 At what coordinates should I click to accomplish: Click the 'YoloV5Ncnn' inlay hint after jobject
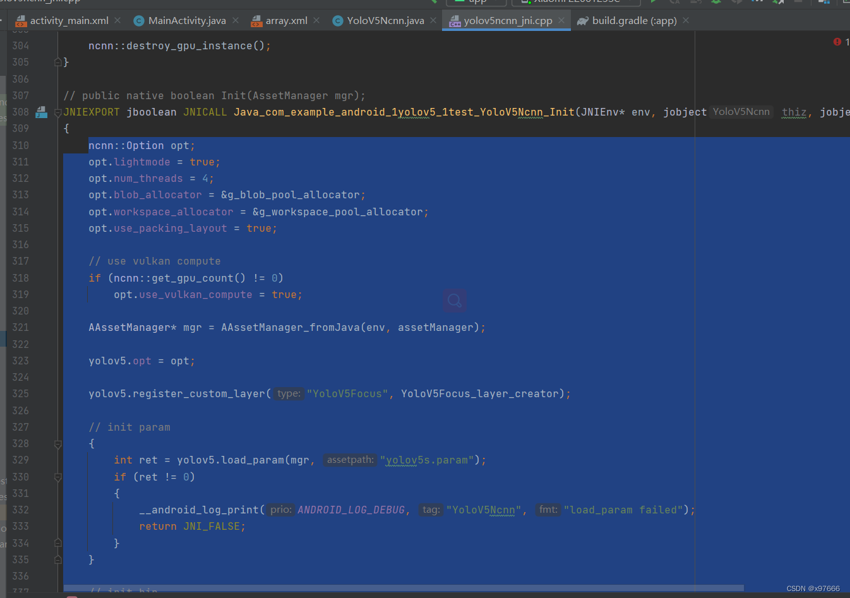pos(741,112)
